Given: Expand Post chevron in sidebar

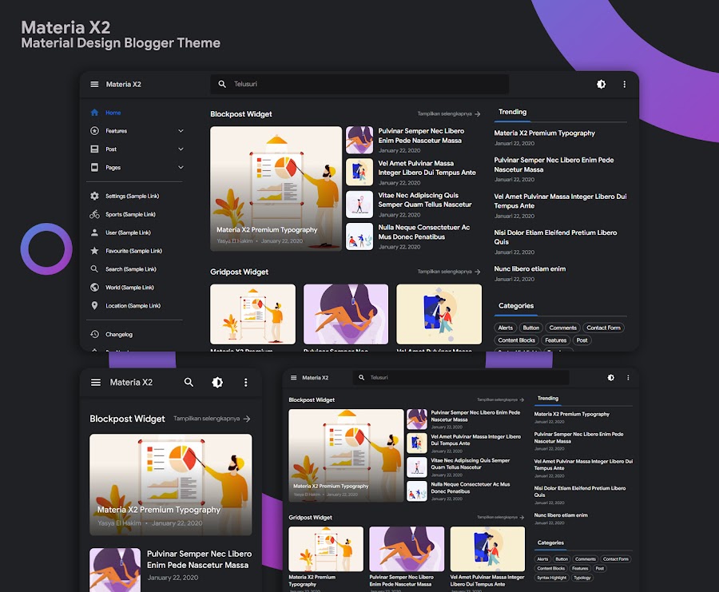Looking at the screenshot, I should coord(181,149).
